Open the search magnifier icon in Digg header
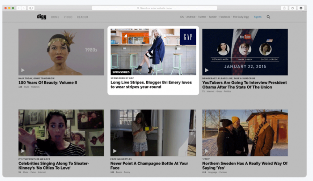313x181 pixels. point(268,17)
